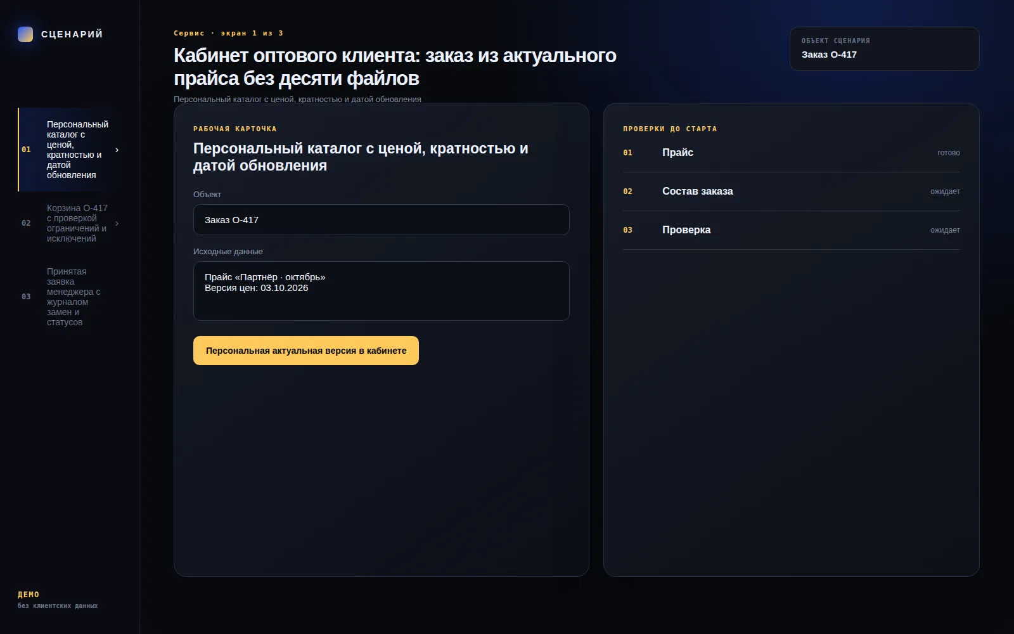Click number 01 in the checks list
Screen dimensions: 1014x634
pyautogui.click(x=627, y=153)
